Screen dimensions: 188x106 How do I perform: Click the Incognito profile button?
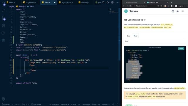pyautogui.click(x=179, y=6)
